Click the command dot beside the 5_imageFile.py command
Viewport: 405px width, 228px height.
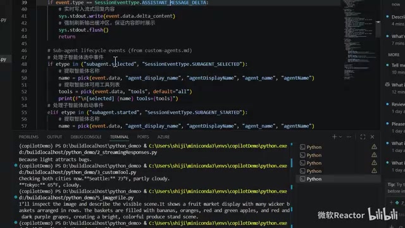pos(16,197)
